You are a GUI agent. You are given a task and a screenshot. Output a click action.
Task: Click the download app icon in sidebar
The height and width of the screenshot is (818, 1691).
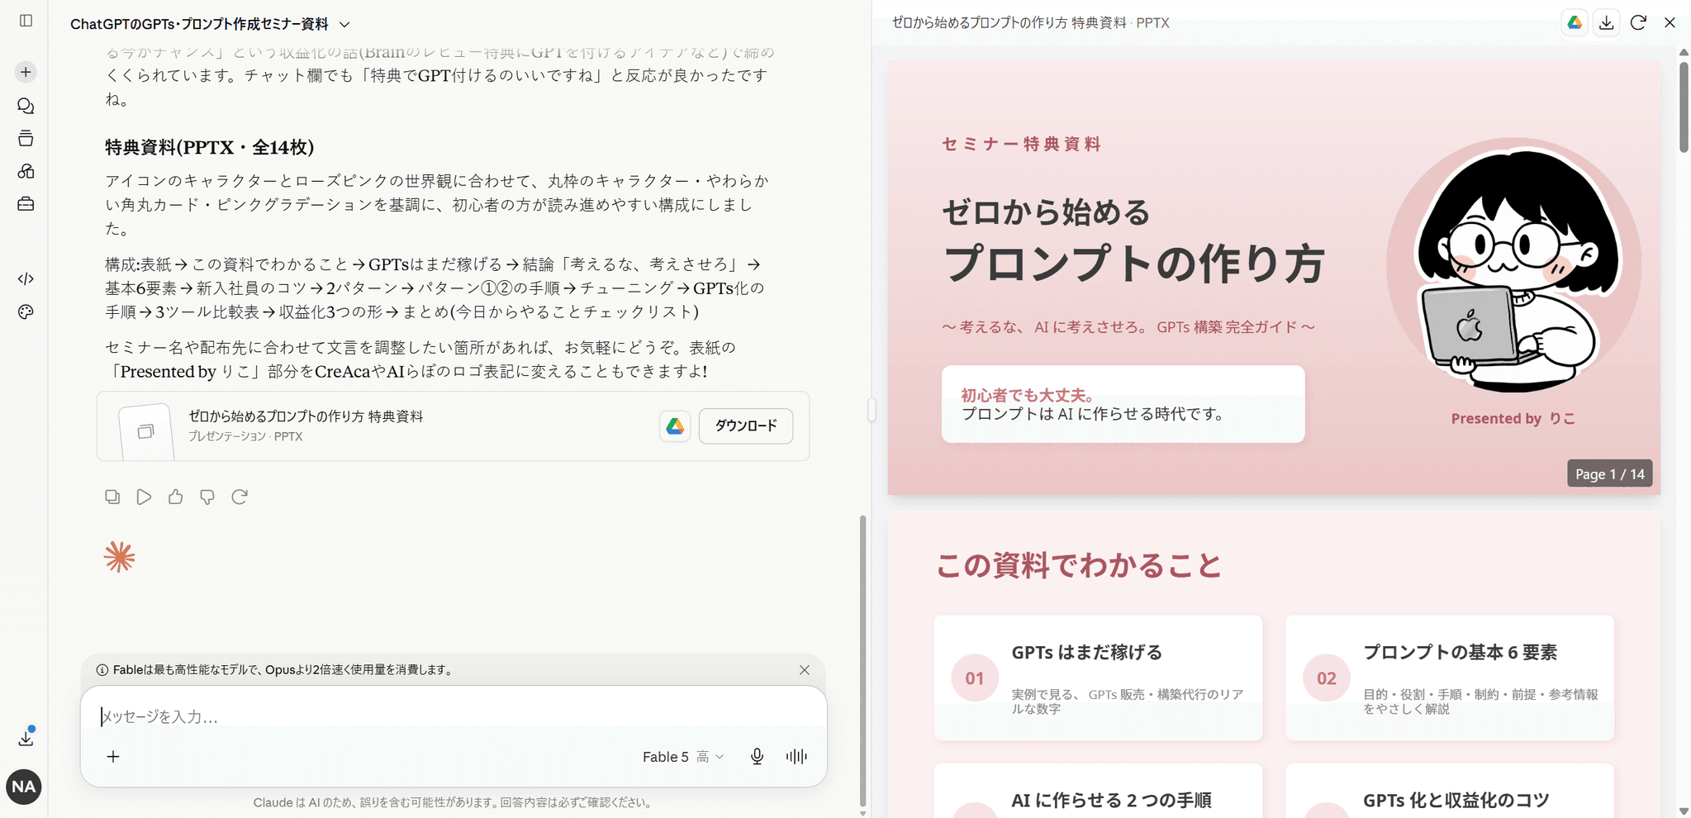tap(26, 737)
